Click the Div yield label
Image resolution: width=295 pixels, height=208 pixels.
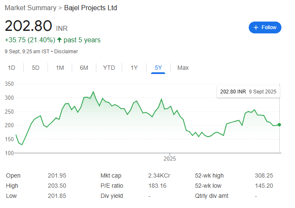[x=112, y=196]
